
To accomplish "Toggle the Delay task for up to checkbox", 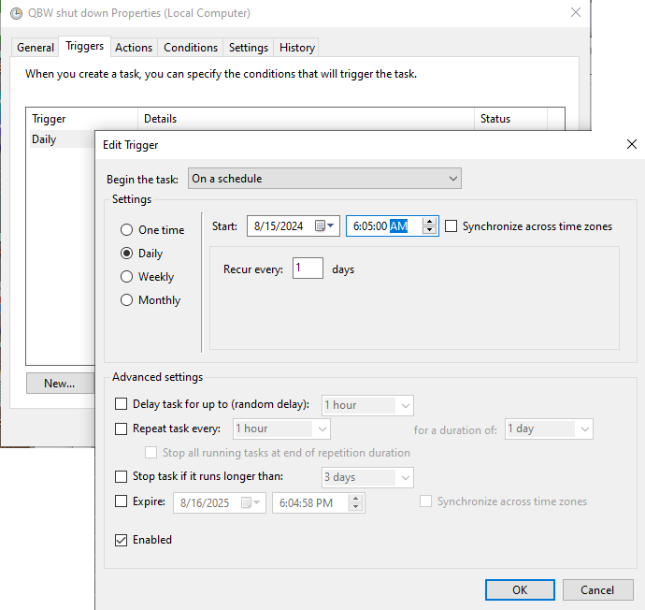I will (x=121, y=405).
